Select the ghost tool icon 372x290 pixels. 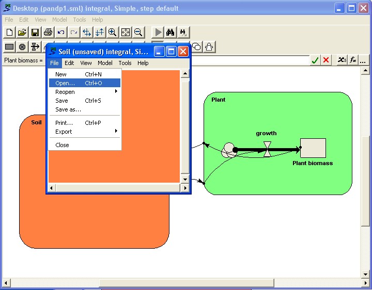(x=209, y=46)
